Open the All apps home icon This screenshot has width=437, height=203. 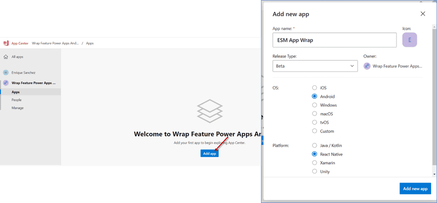tap(6, 57)
